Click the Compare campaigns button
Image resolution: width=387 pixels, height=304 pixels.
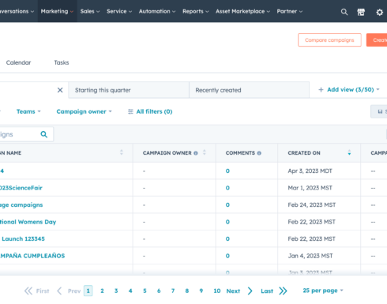(329, 40)
